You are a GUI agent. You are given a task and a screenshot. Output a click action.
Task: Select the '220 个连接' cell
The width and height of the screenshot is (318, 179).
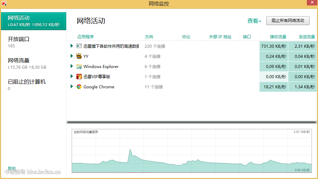(155, 46)
